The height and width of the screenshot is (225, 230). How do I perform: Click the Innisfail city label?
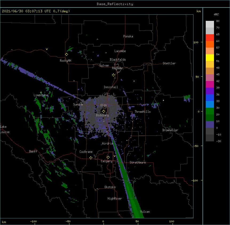click(x=111, y=87)
